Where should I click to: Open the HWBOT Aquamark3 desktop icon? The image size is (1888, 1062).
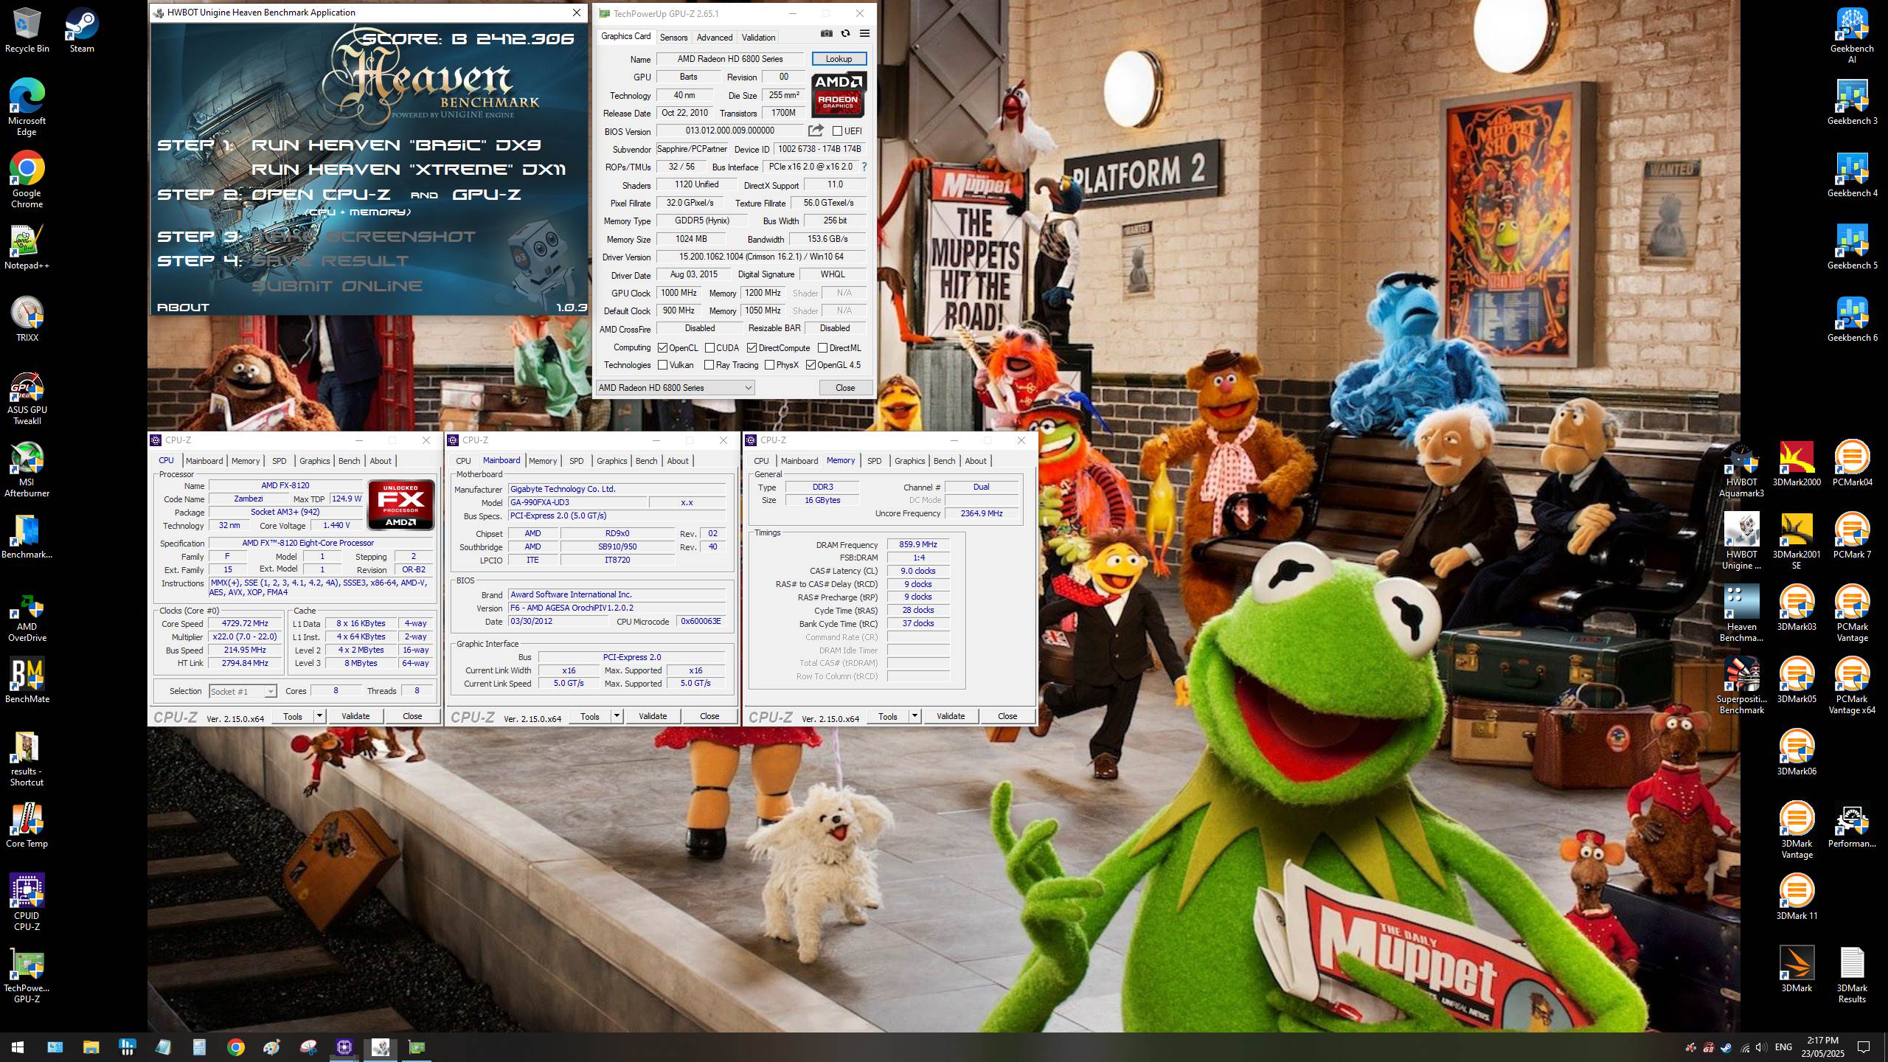(x=1741, y=470)
